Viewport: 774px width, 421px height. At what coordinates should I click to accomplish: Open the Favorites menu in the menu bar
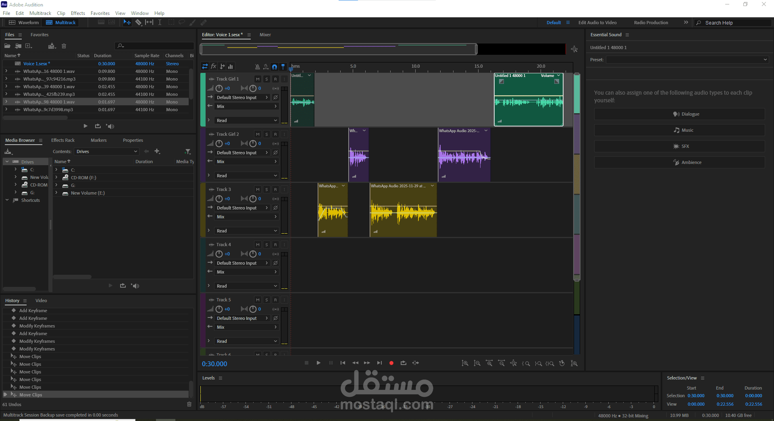tap(100, 13)
